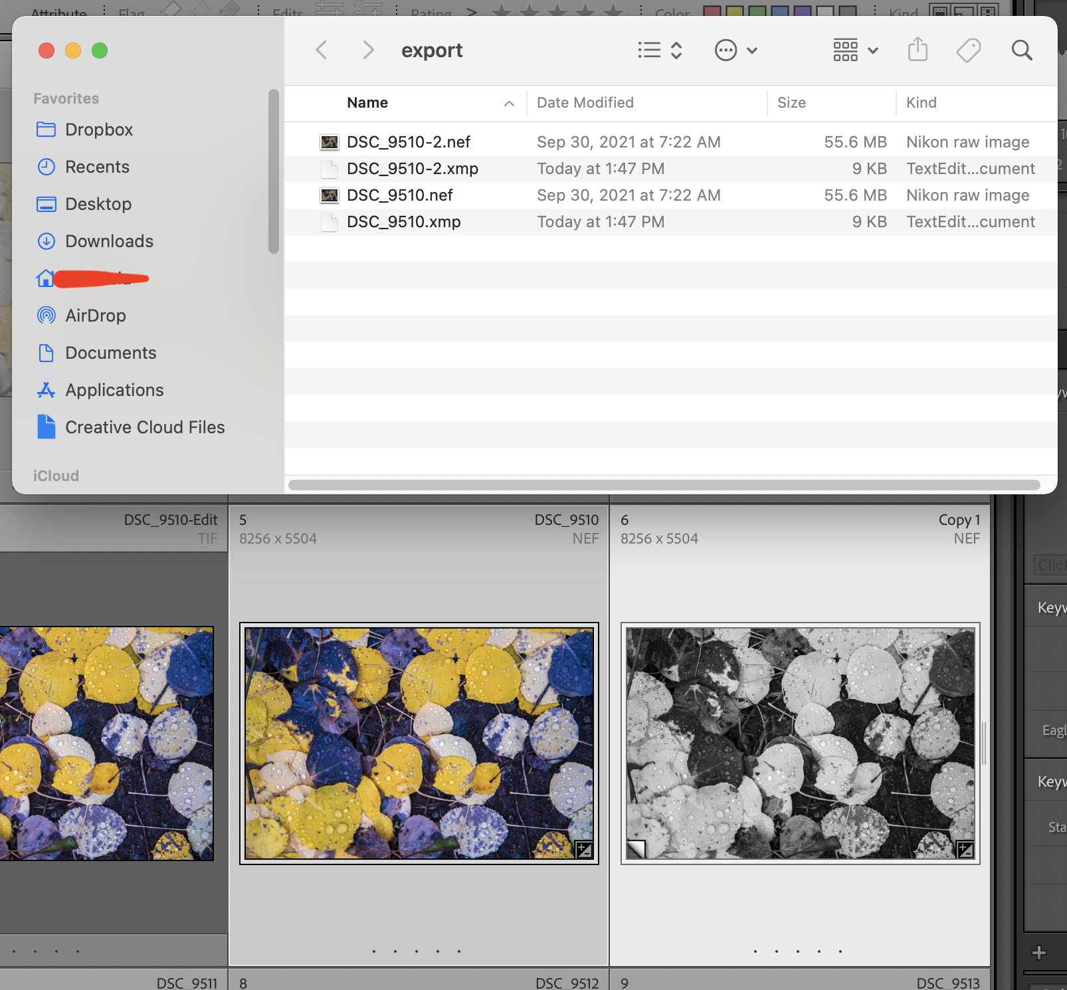Click the crop badge on the DSC_9510 thumbnail

click(583, 849)
